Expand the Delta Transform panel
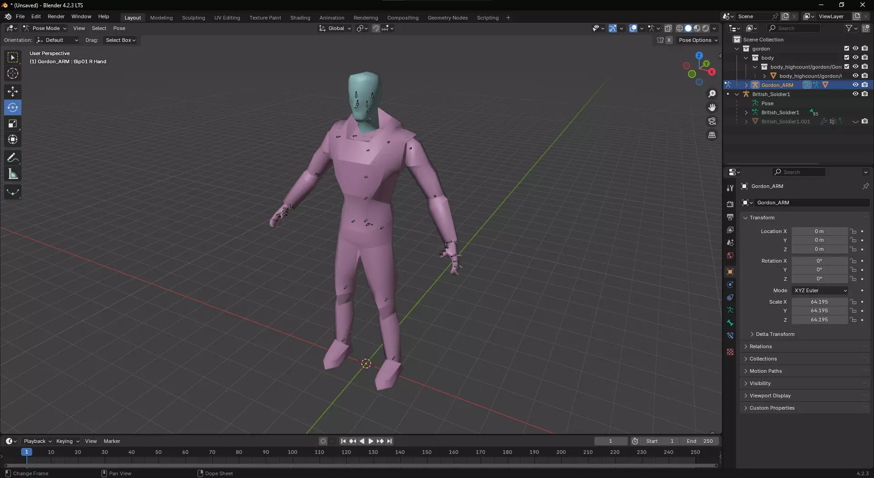The width and height of the screenshot is (874, 478). click(775, 334)
